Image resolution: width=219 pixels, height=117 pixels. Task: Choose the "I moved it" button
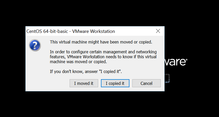(x=84, y=83)
